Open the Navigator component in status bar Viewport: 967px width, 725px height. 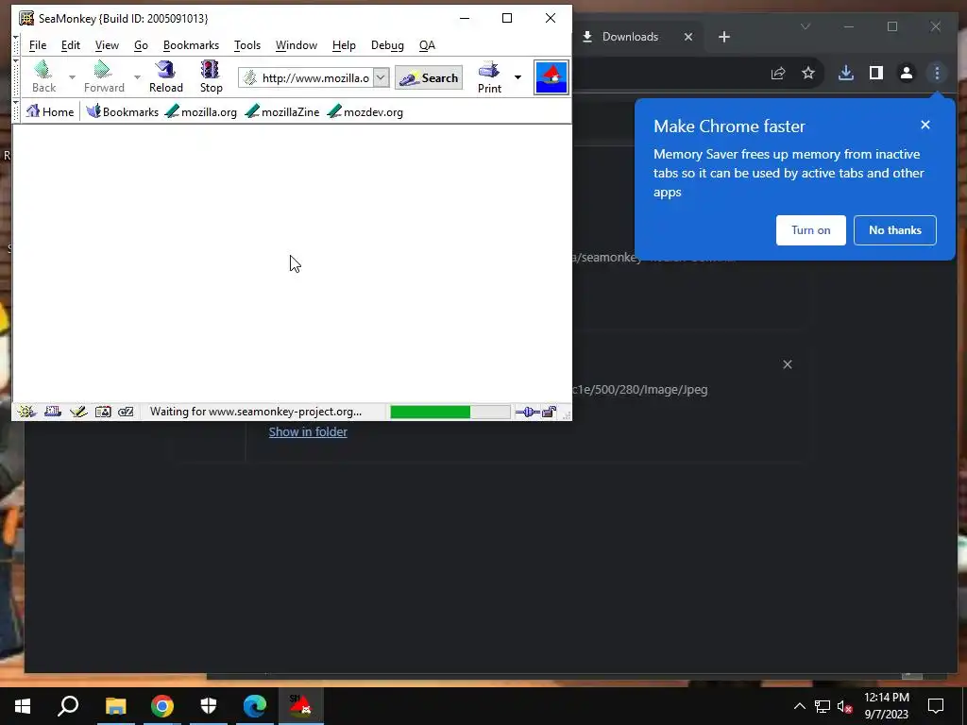26,412
